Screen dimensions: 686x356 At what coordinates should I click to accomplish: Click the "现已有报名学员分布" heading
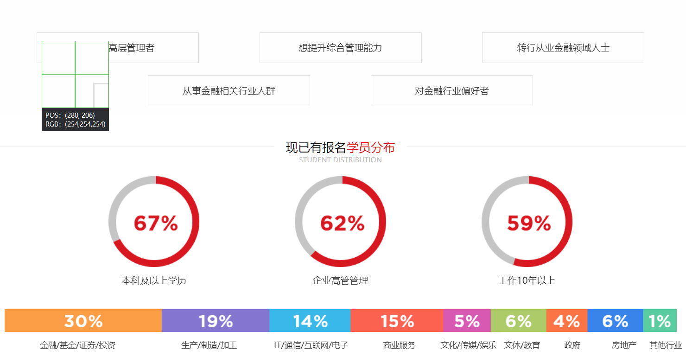tap(340, 148)
